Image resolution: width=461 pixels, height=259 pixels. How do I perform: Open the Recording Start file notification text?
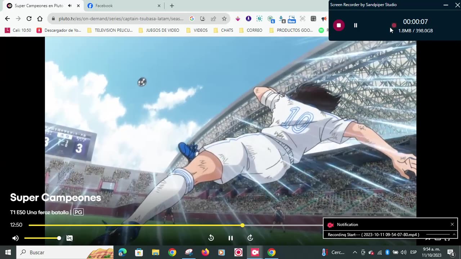click(373, 235)
